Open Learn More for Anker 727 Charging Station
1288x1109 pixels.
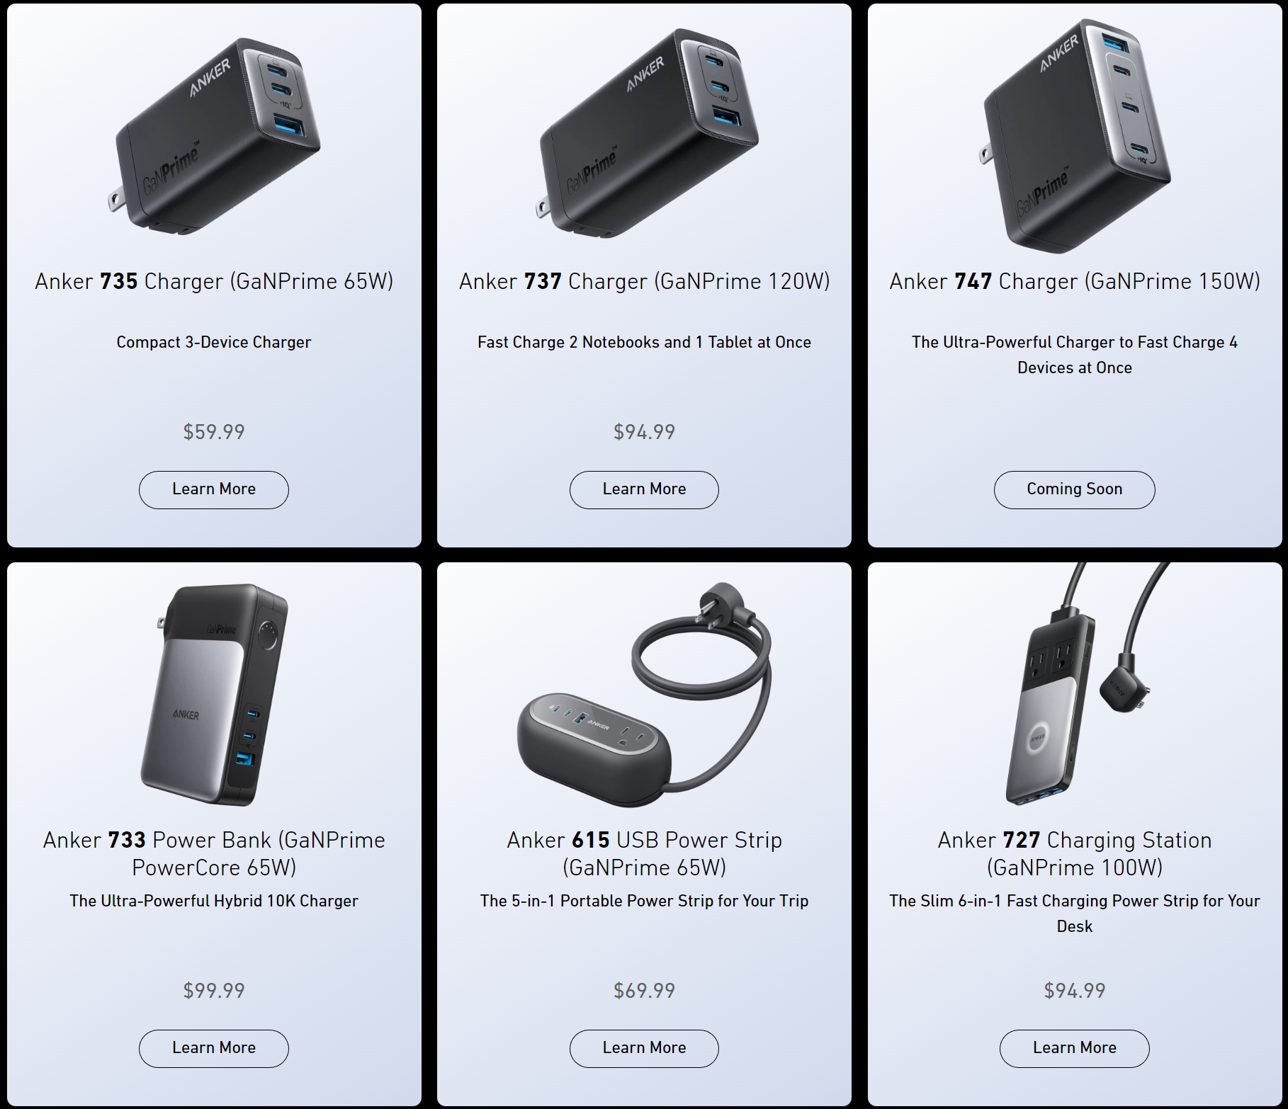tap(1074, 1048)
